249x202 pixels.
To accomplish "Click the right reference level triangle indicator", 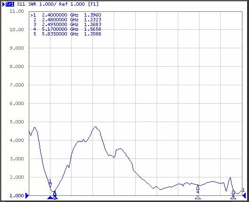I will click(x=244, y=195).
